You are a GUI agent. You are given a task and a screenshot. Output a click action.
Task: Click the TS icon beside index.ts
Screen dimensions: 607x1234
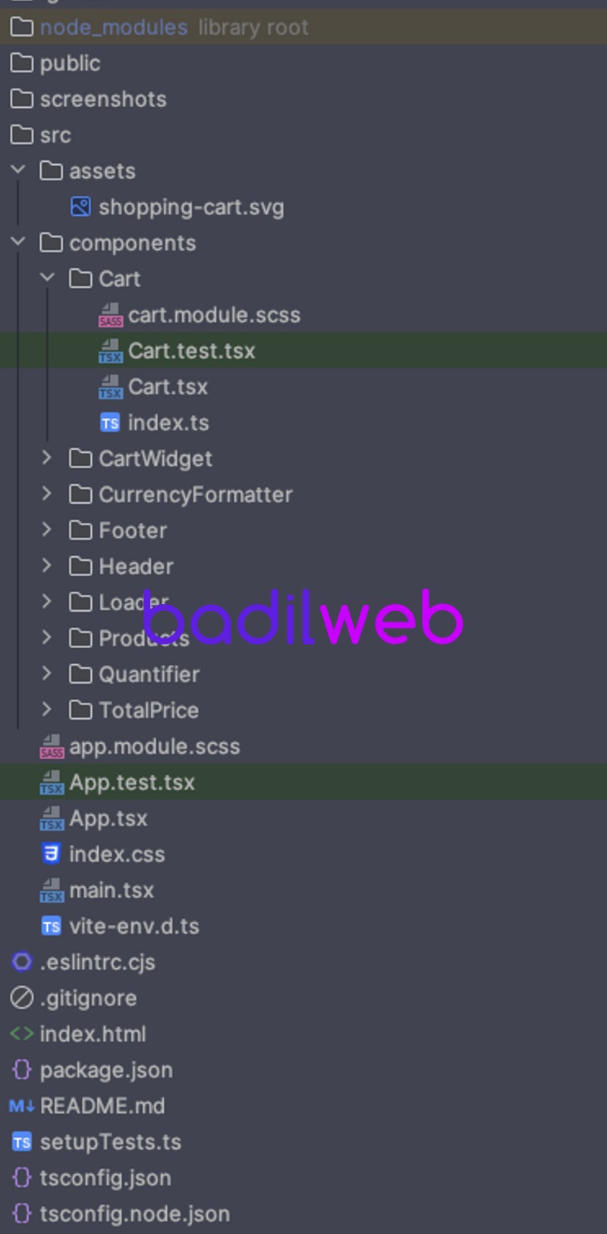[x=110, y=422]
